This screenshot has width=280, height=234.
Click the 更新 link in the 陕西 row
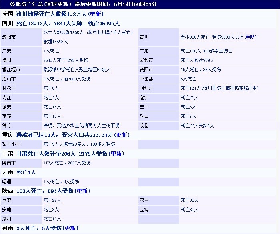click(83, 191)
